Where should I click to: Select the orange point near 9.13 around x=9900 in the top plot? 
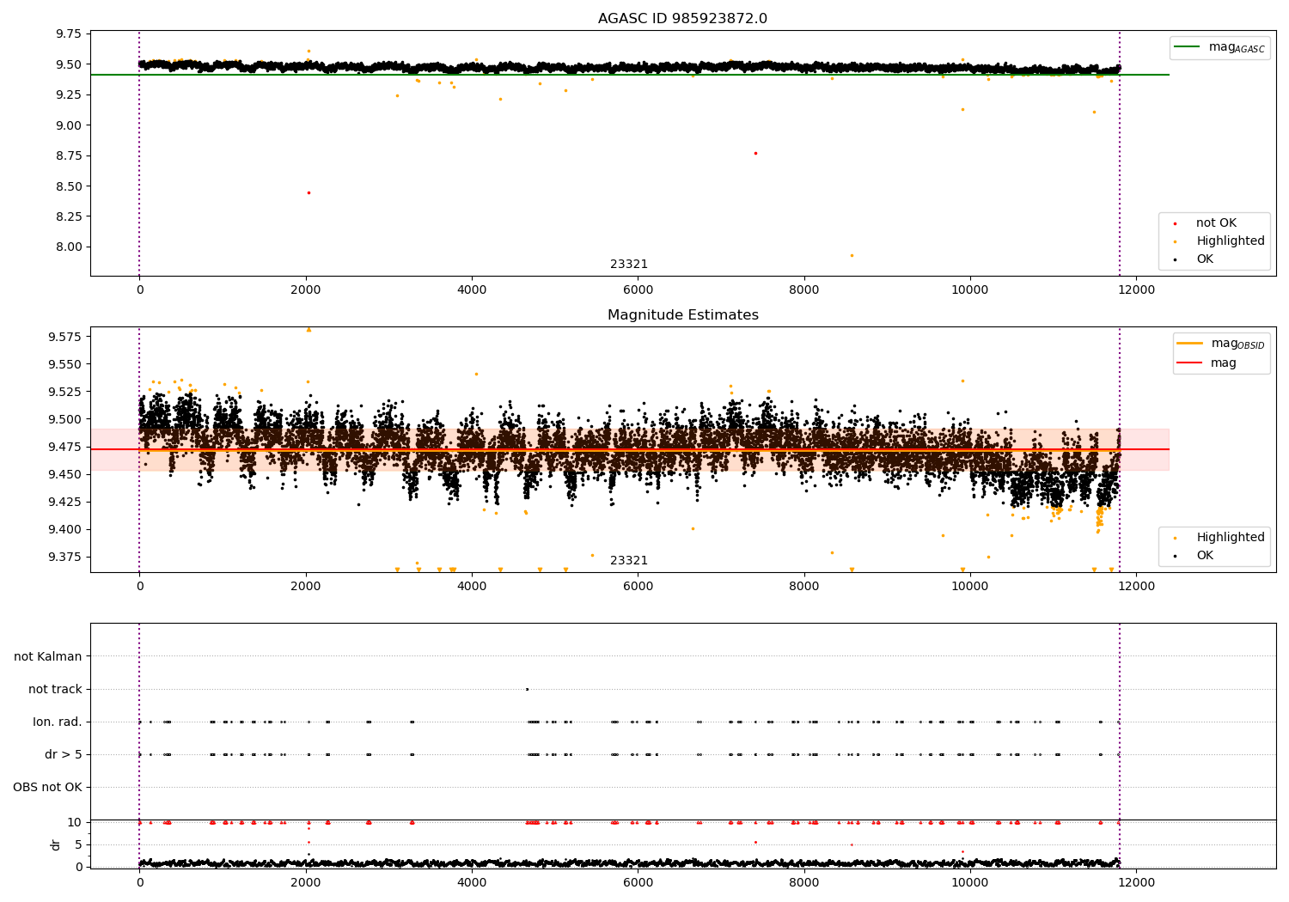[962, 109]
